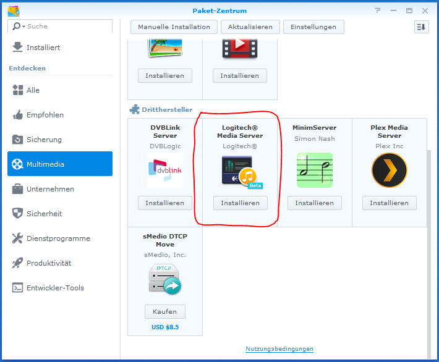Click the sMedio, Inc. developer name
439x362 pixels.
(165, 255)
